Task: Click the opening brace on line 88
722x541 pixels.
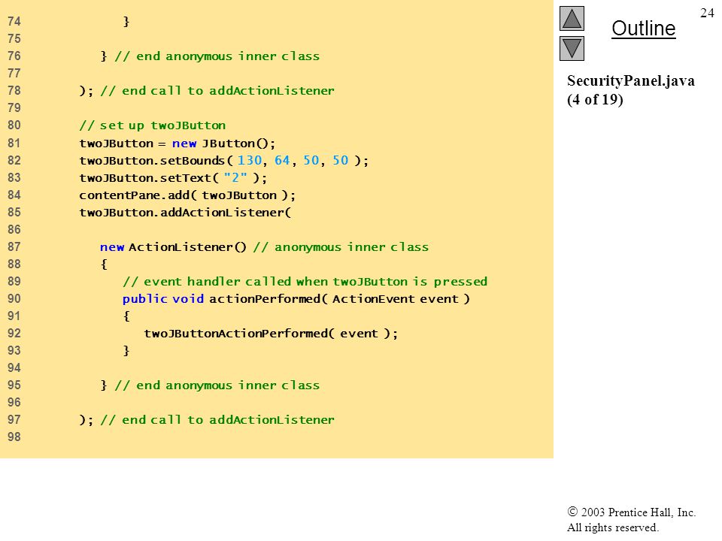Action: click(x=104, y=264)
